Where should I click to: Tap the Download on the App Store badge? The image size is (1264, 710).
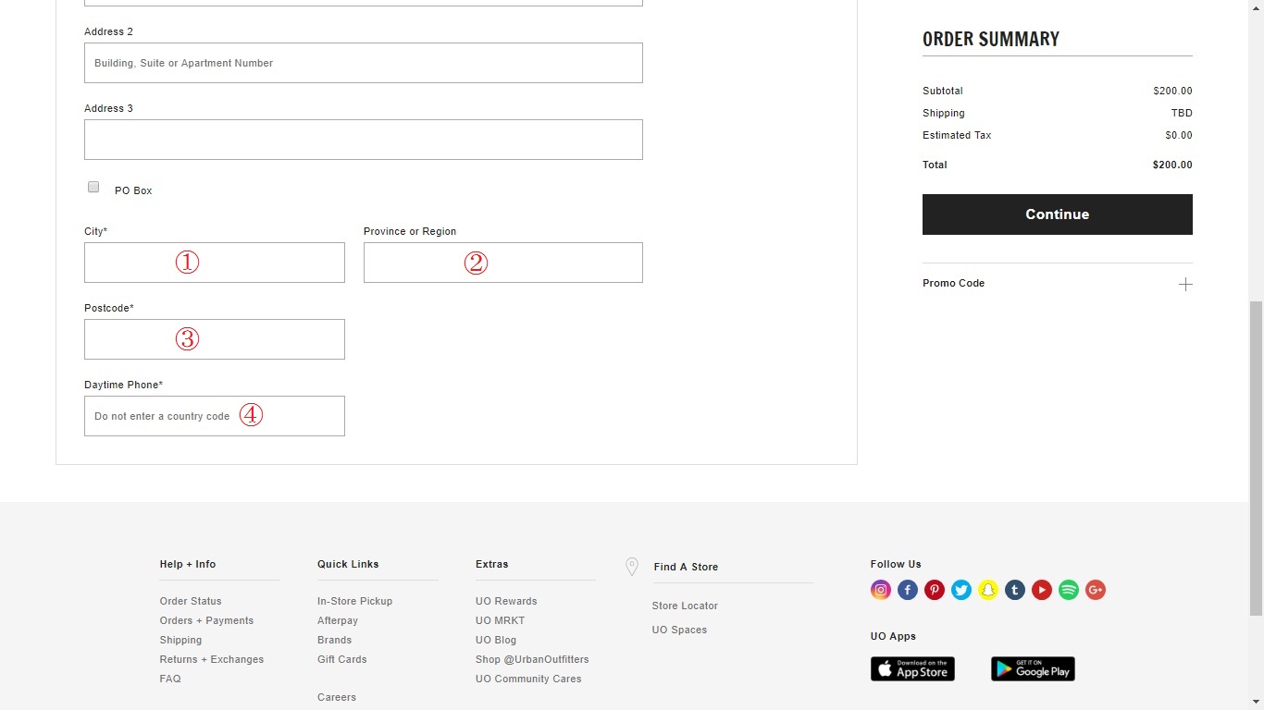pyautogui.click(x=912, y=668)
